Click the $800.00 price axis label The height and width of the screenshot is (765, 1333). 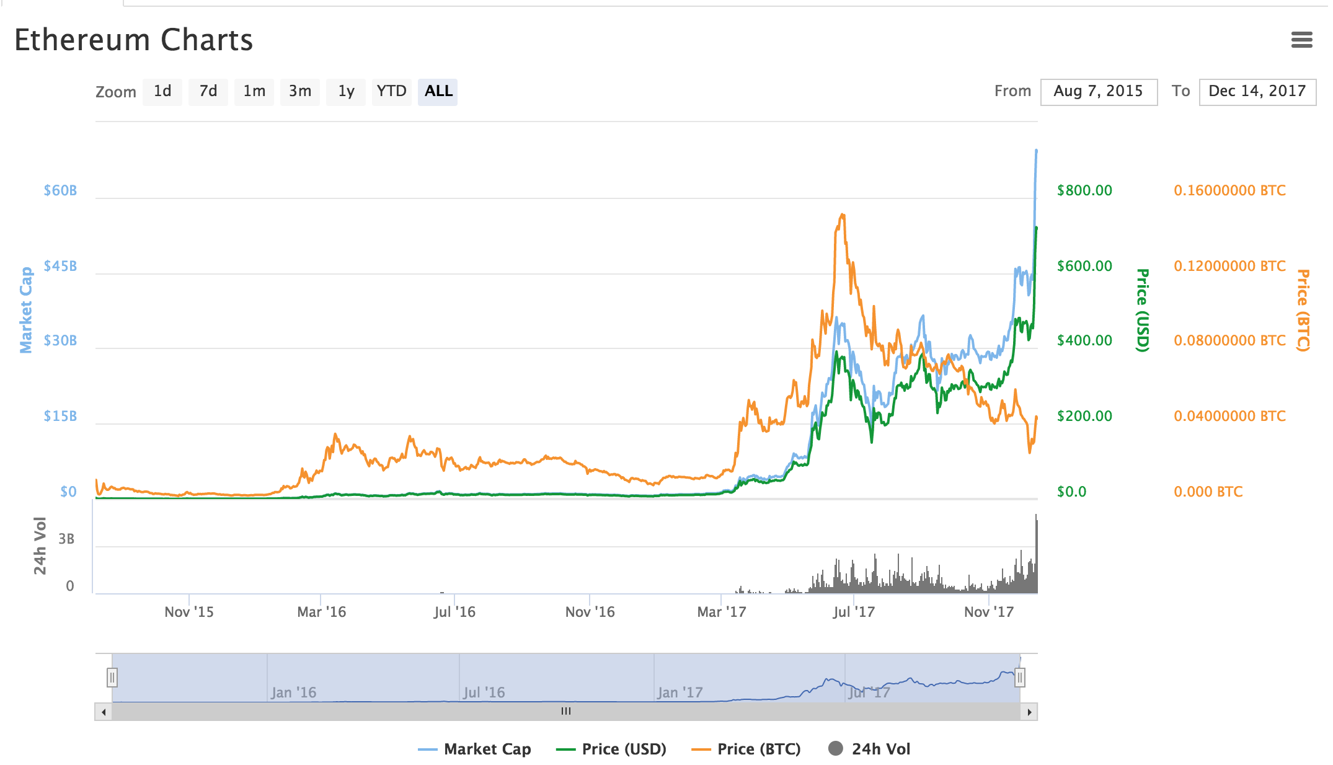tap(1084, 190)
